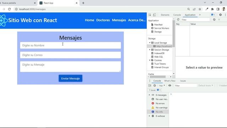Collapse the Local Storage tree node
The image size is (227, 128).
pyautogui.click(x=150, y=43)
